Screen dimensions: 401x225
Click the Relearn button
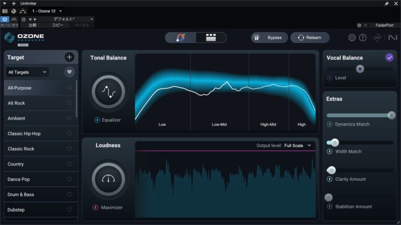(310, 38)
